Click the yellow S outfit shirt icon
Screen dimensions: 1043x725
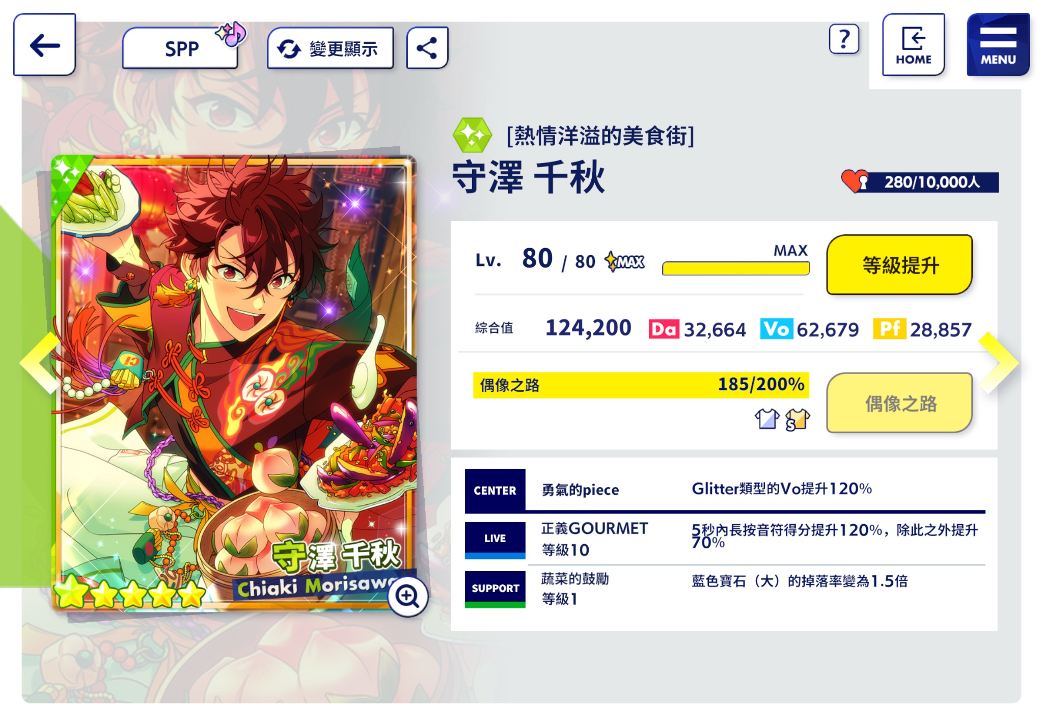798,419
